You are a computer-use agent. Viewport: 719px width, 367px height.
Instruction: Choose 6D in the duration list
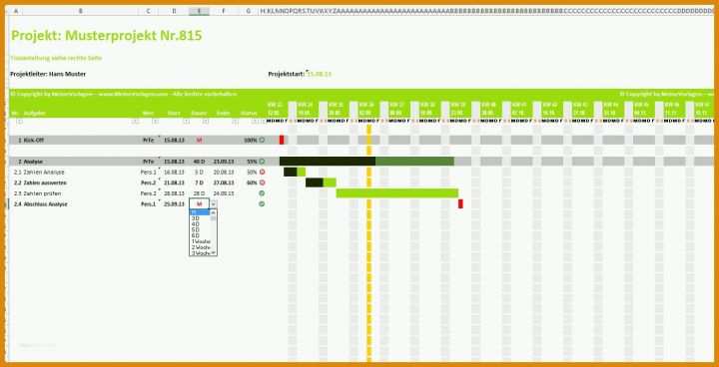click(x=200, y=235)
